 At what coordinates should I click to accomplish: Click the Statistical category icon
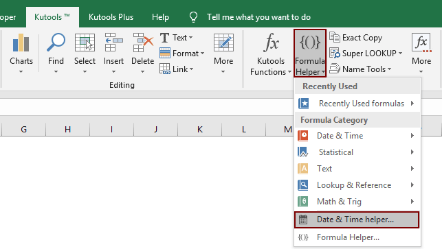[303, 152]
